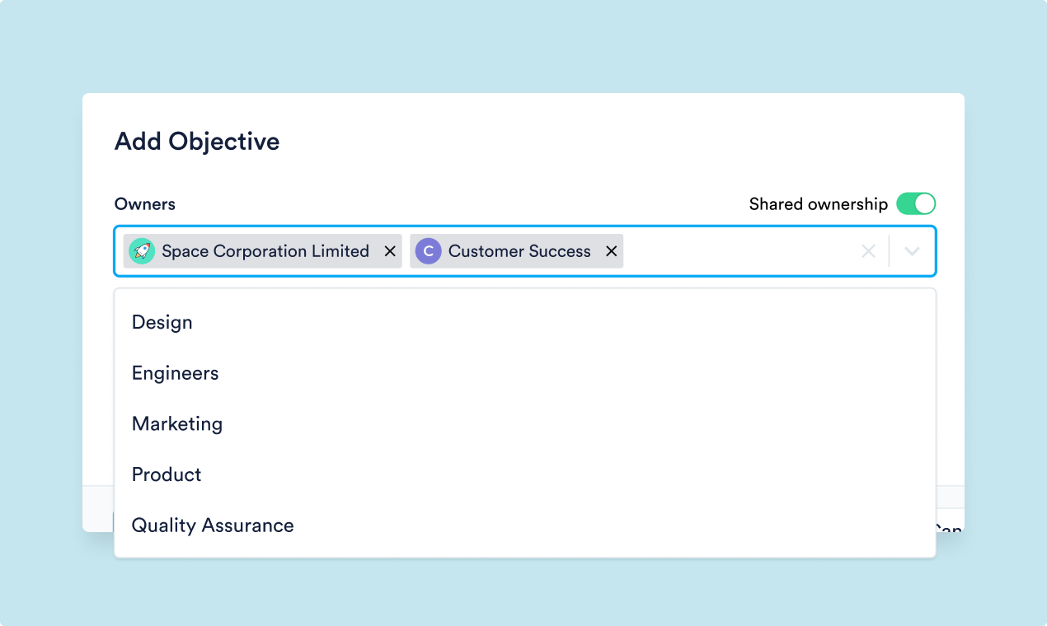This screenshot has height=626, width=1047.
Task: Disable the Shared ownership toggle
Action: pos(915,203)
